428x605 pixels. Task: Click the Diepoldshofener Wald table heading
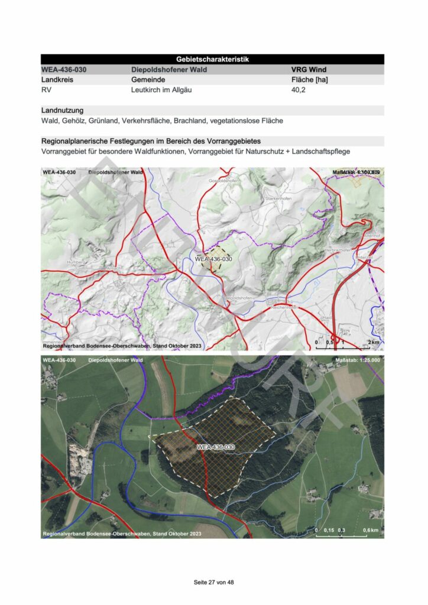coord(168,70)
